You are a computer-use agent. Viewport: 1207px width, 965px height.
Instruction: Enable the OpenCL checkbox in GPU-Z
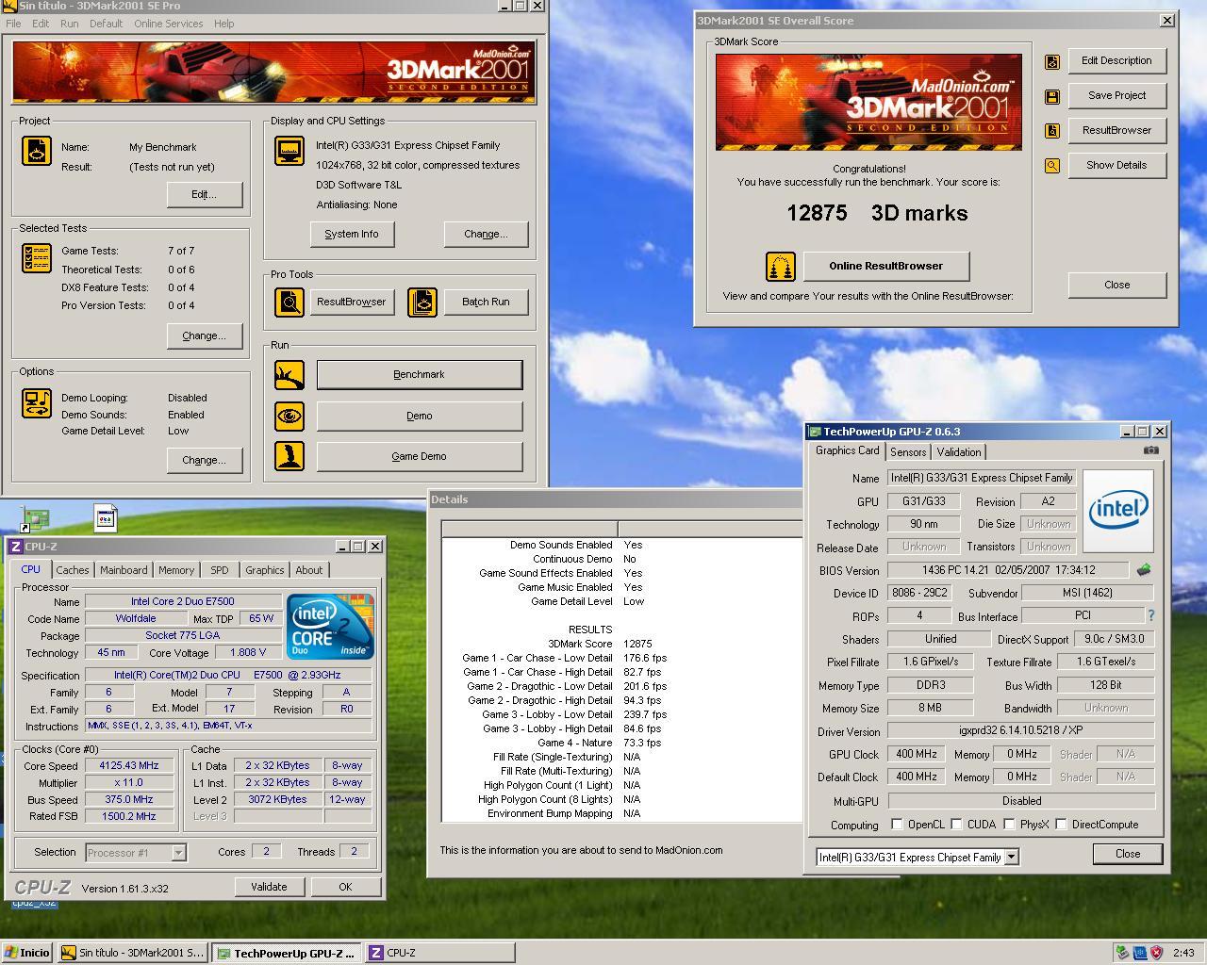(x=897, y=824)
